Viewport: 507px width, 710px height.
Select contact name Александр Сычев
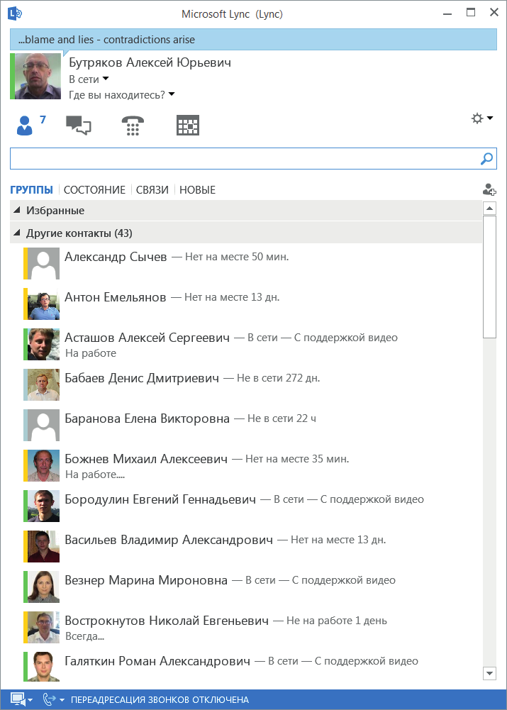(116, 257)
